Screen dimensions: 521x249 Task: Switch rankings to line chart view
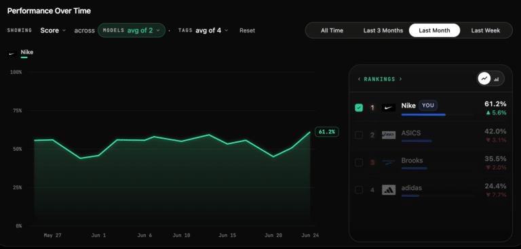(x=484, y=78)
